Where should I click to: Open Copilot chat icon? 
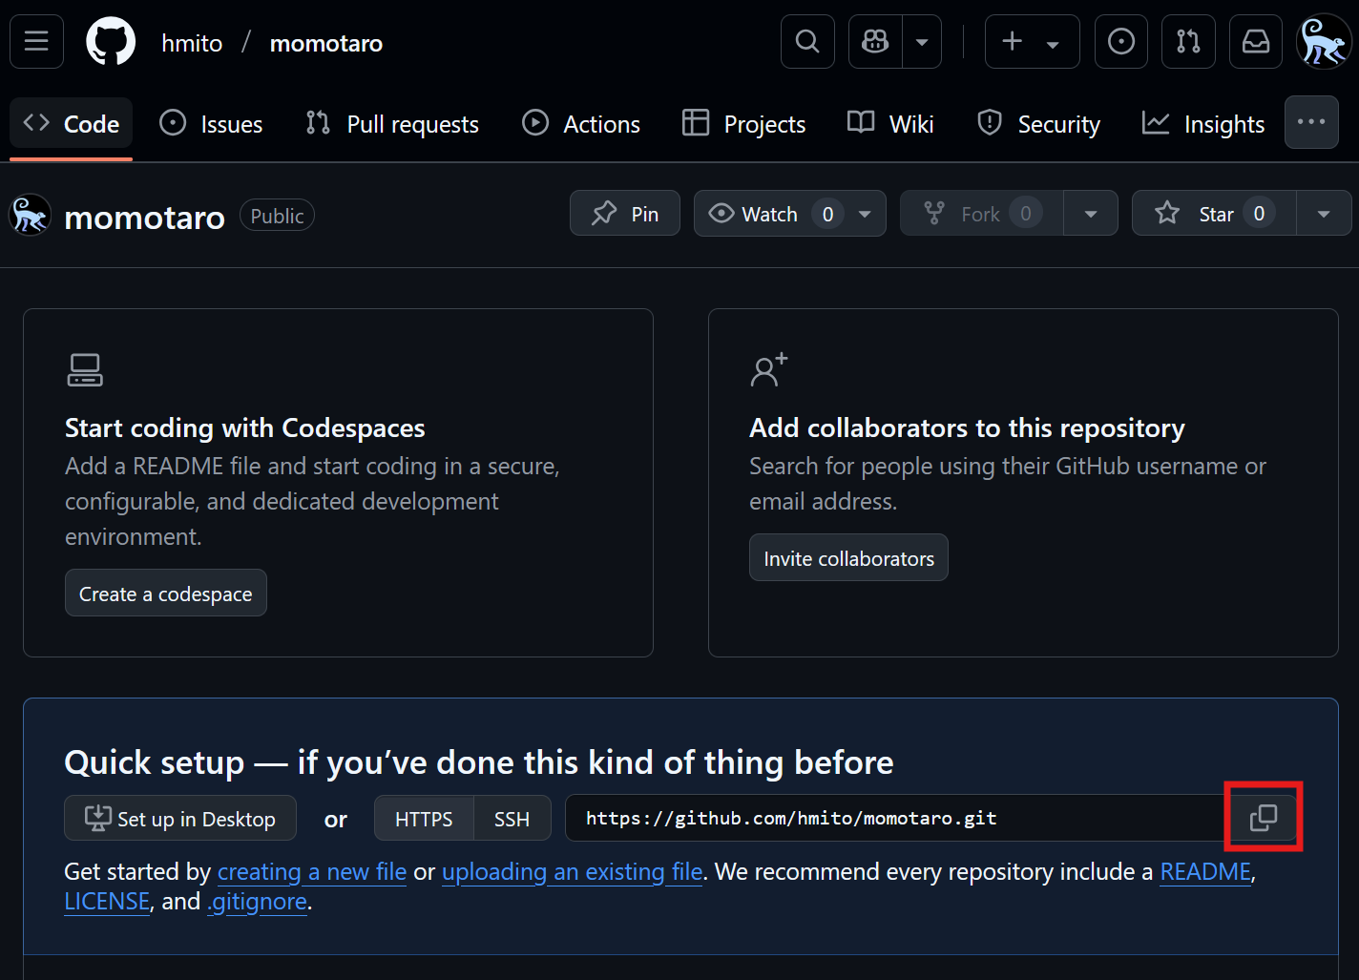click(x=875, y=42)
